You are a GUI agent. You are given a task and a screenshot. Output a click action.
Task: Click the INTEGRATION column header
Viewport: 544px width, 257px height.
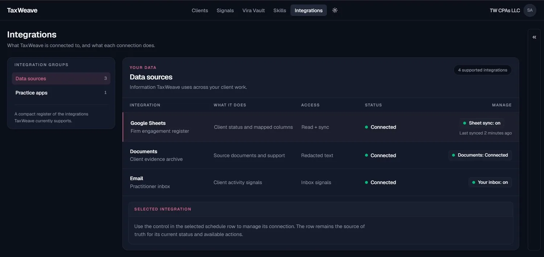[145, 105]
